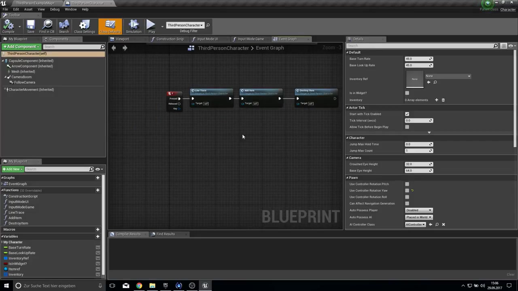Adjust Crouched Eye Height value slider
Screen dimensions: 518x291
419,164
